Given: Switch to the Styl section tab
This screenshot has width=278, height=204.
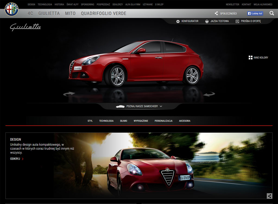Looking at the screenshot, I should [90, 121].
